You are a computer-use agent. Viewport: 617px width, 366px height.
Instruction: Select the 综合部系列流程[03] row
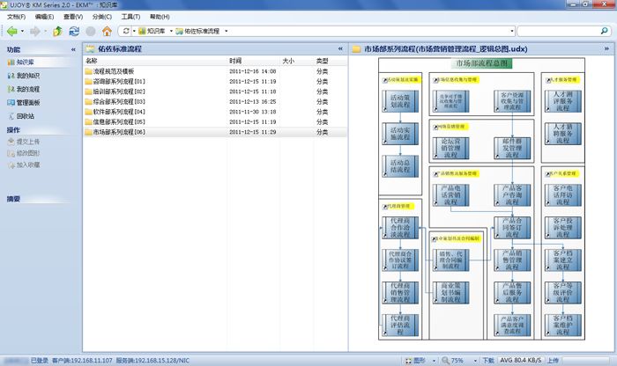click(x=215, y=102)
